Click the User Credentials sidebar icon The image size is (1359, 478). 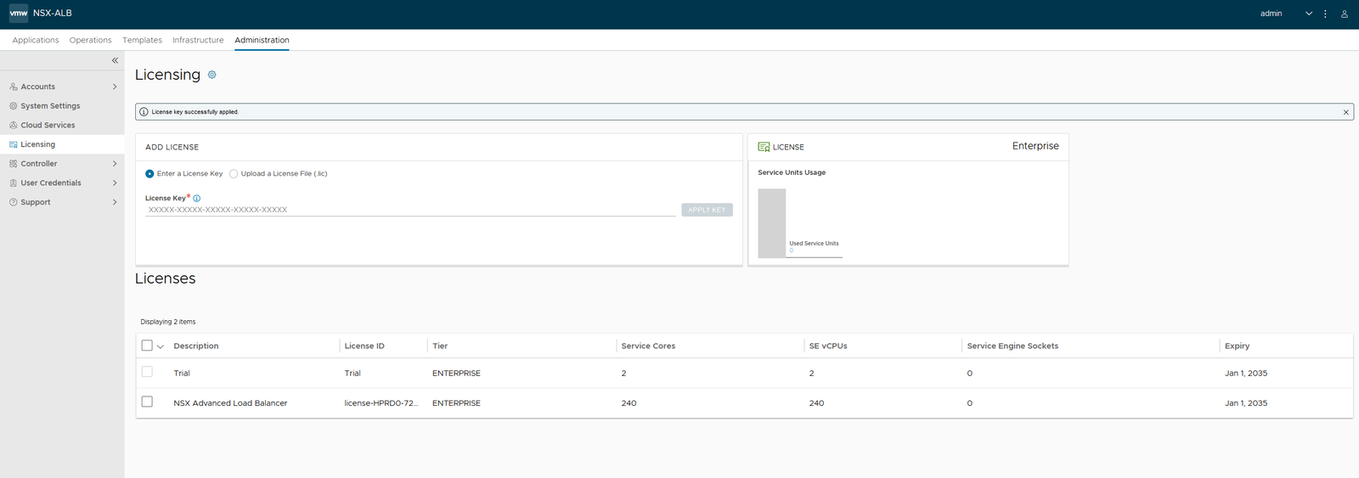click(14, 183)
